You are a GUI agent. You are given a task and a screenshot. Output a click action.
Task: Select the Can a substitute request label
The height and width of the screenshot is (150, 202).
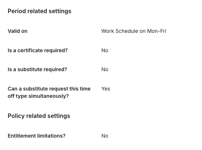pyautogui.click(x=49, y=92)
